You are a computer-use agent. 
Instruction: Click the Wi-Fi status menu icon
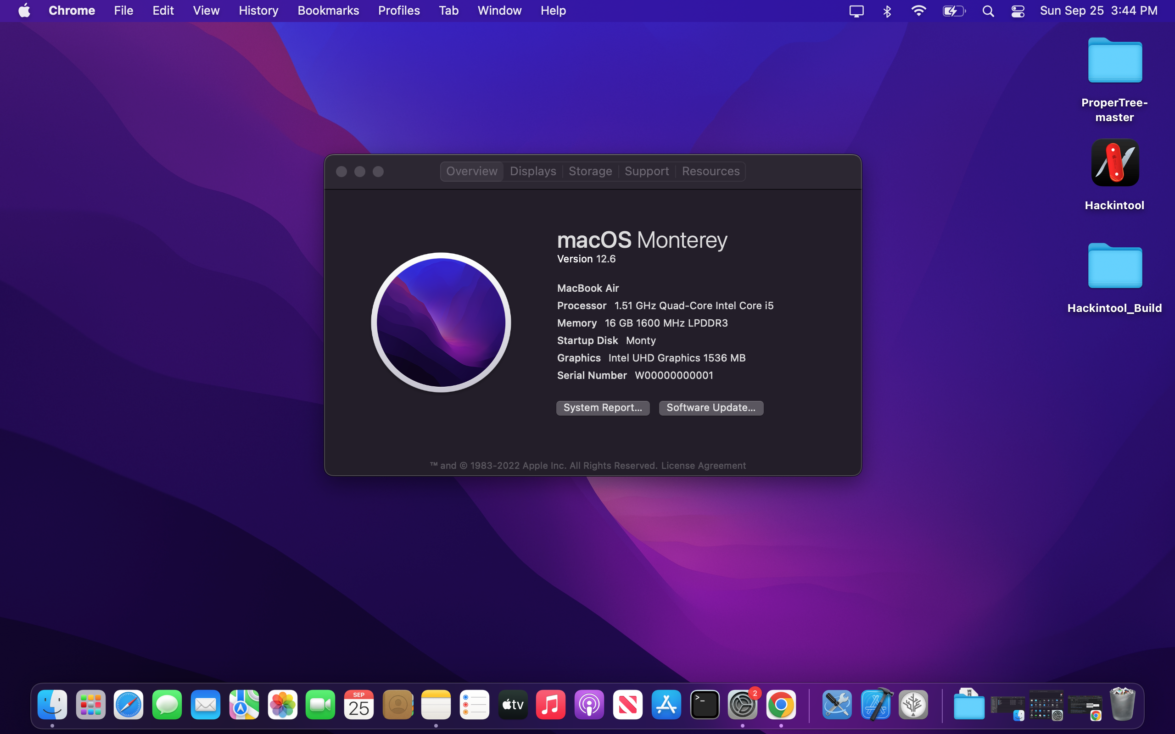pyautogui.click(x=918, y=11)
